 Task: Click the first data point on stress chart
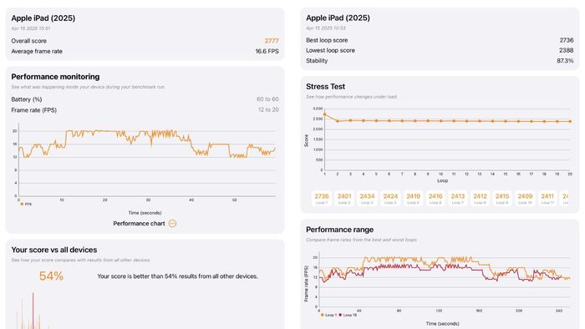[x=324, y=114]
